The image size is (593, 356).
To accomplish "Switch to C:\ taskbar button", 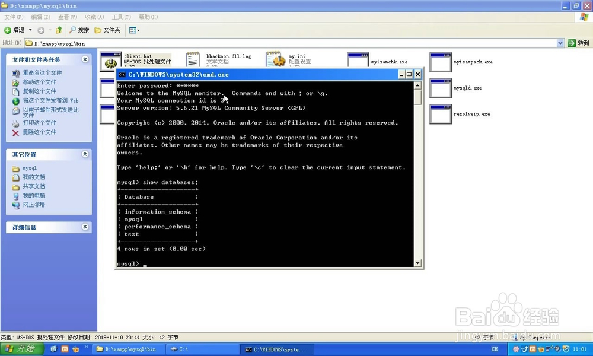I will [x=202, y=349].
